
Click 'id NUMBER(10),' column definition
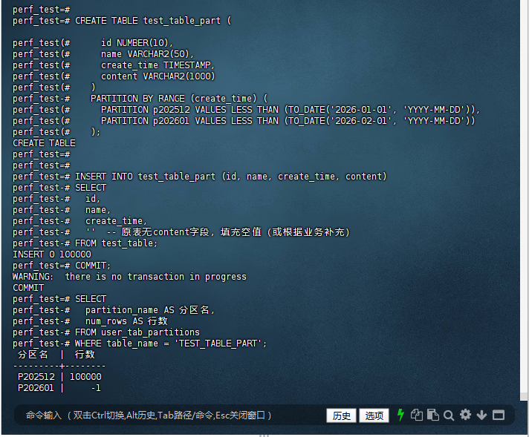tap(137, 43)
